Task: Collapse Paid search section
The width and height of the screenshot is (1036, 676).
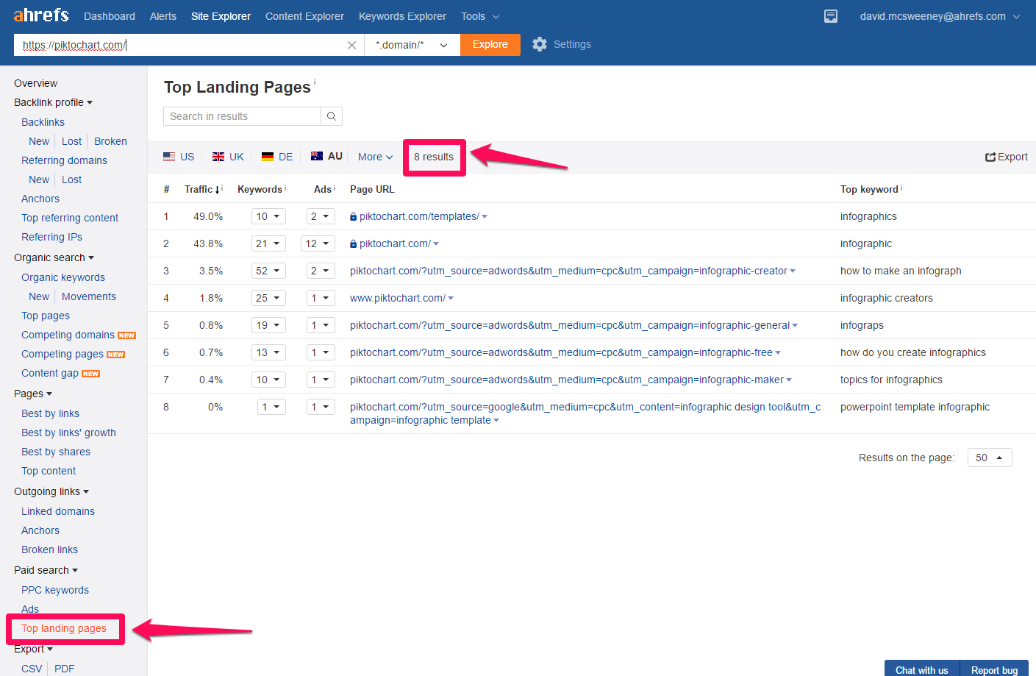Action: click(x=46, y=570)
